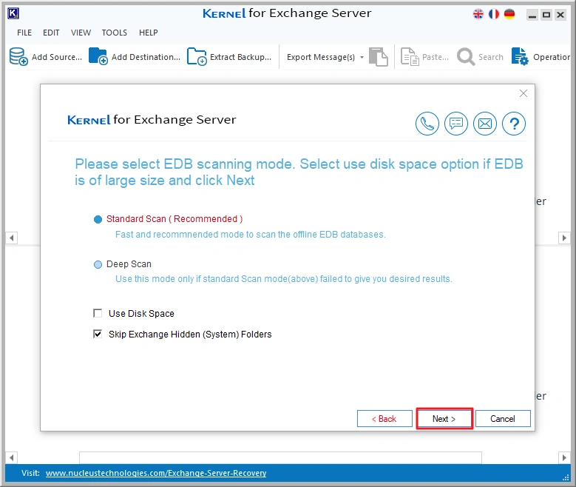Click the Kernel app logo in title bar

pos(13,13)
